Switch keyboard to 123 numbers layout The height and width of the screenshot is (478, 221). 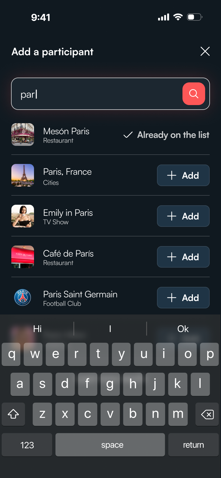point(27,445)
